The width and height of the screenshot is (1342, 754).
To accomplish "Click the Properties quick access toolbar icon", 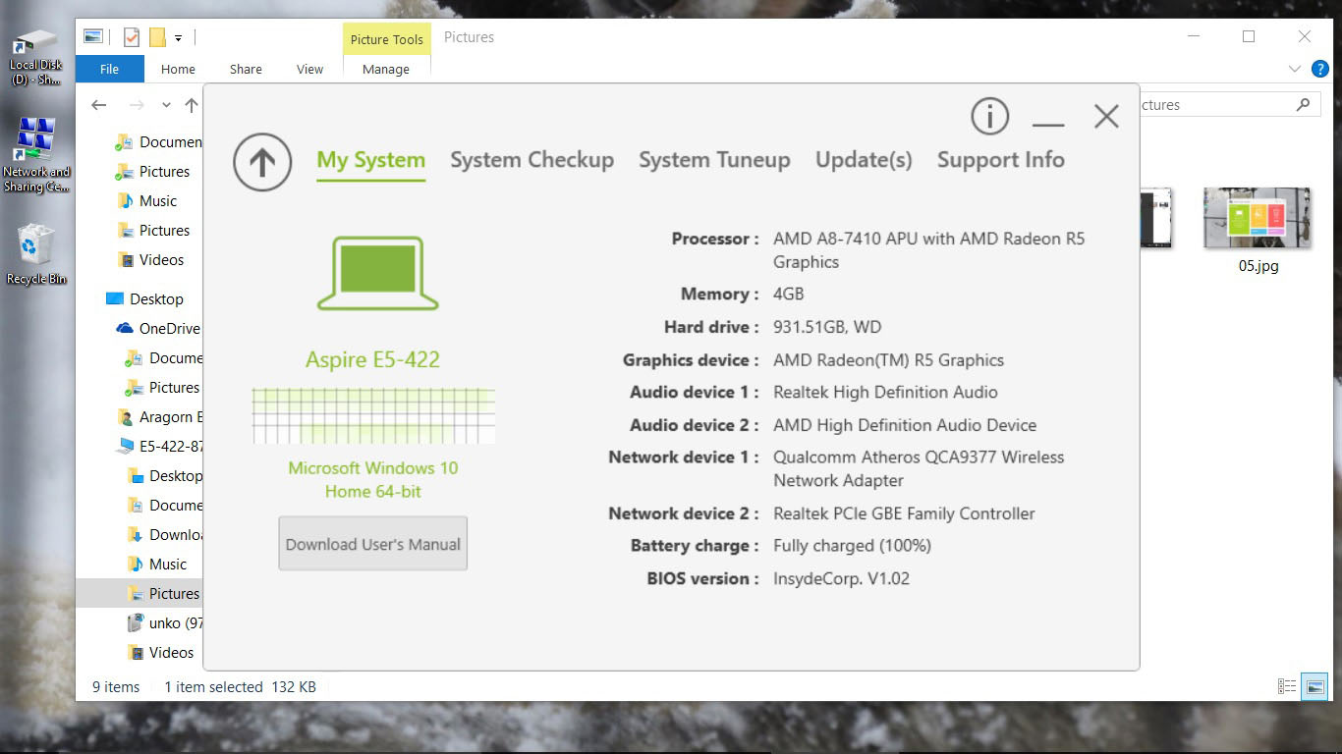I will pyautogui.click(x=132, y=37).
